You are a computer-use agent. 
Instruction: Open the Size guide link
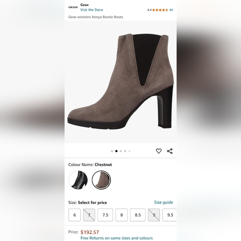click(x=164, y=202)
